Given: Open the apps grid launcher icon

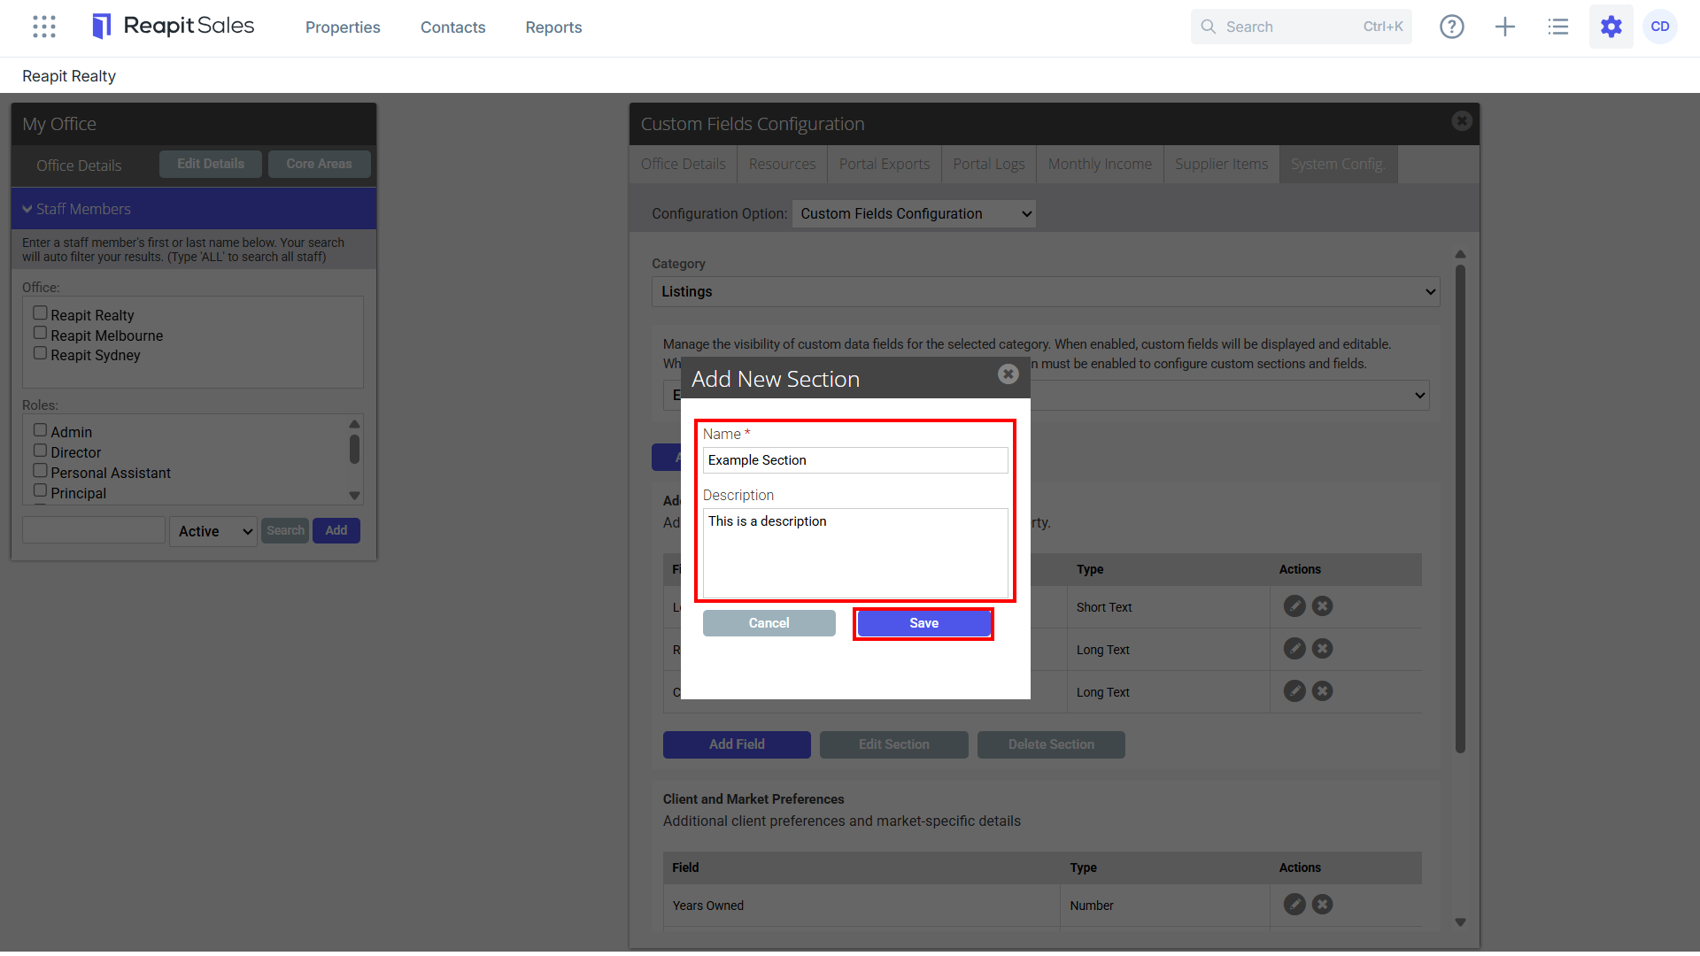Looking at the screenshot, I should pyautogui.click(x=44, y=27).
